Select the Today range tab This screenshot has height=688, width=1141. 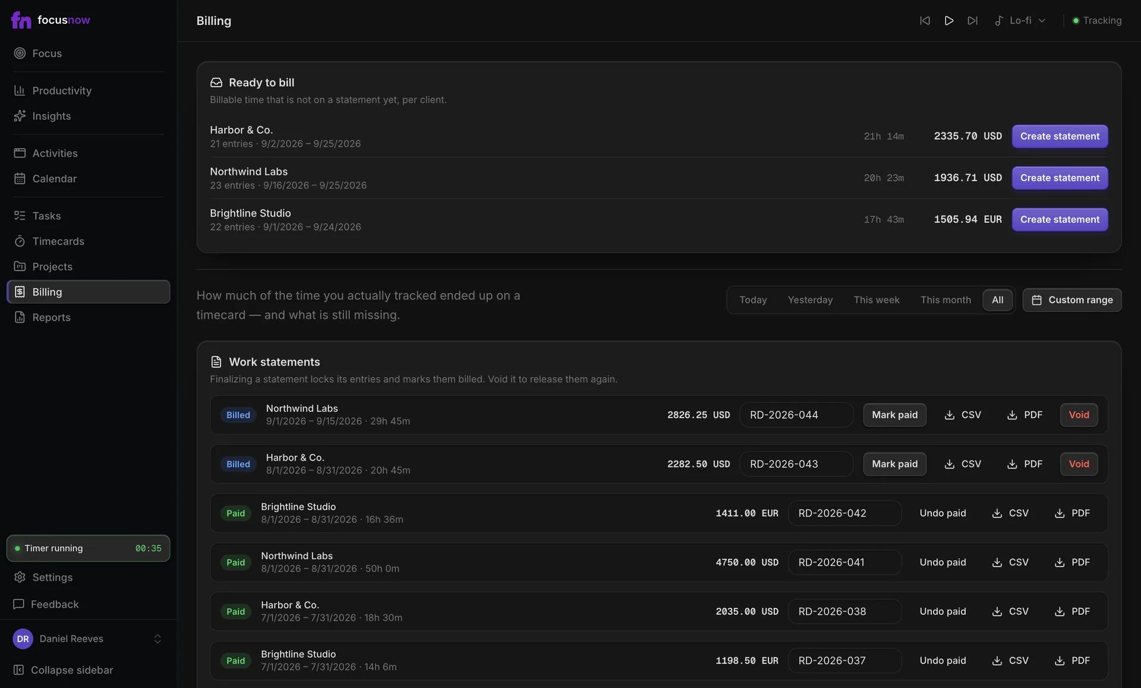(753, 300)
